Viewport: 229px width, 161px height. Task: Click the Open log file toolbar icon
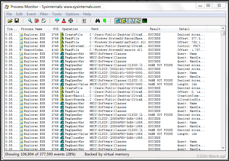(x=10, y=21)
